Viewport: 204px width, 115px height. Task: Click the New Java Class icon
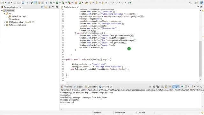point(80,3)
